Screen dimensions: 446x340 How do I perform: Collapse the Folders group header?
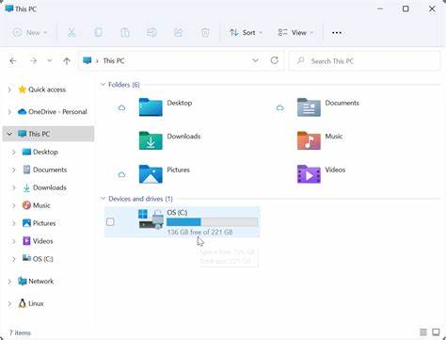point(103,85)
